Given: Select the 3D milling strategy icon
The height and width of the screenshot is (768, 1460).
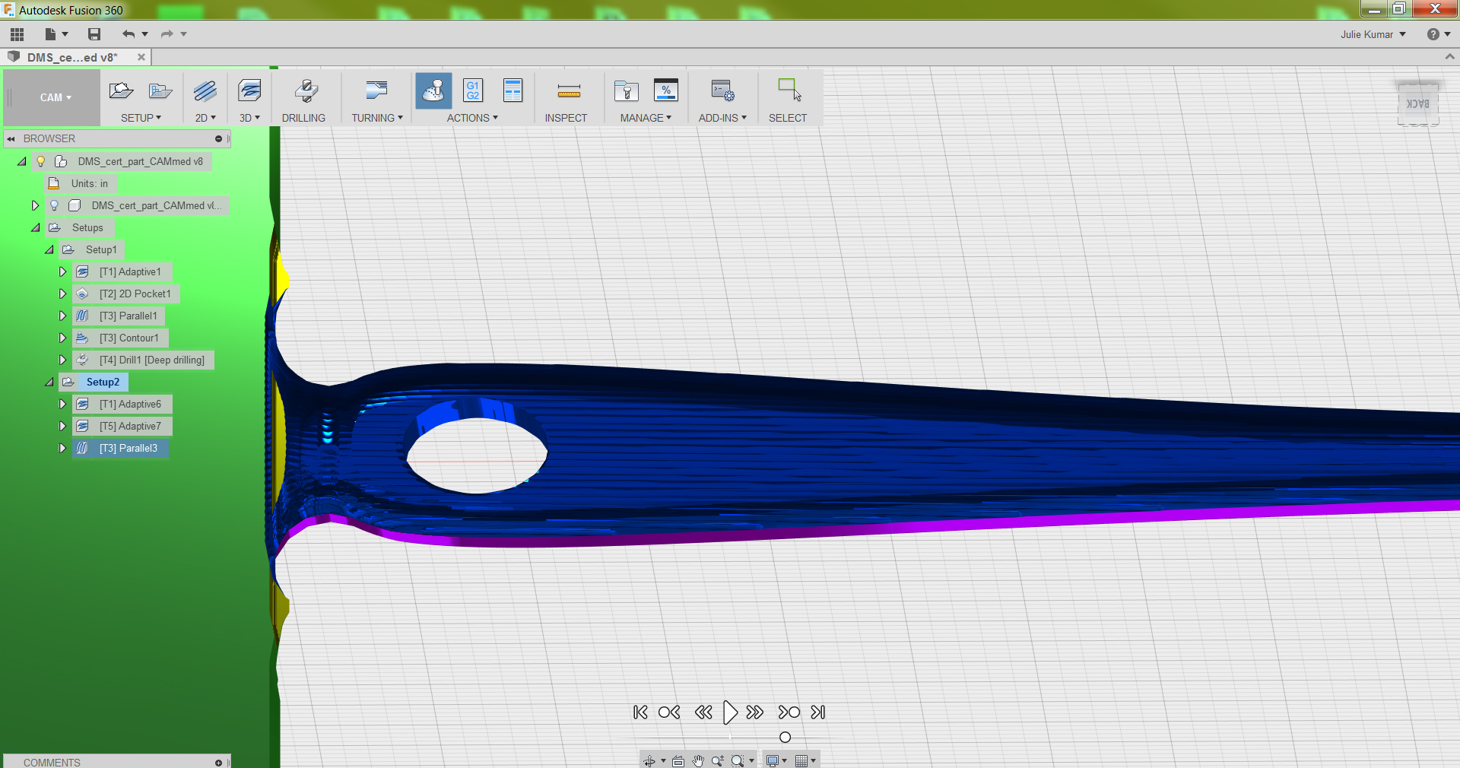Looking at the screenshot, I should pos(249,91).
